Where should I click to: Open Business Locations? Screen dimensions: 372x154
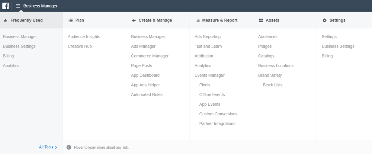point(276,66)
